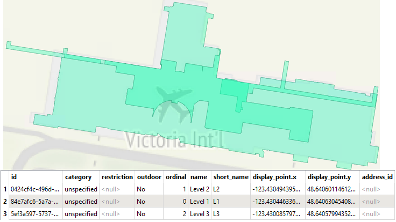Select outdoor 'No' cell in Level 3 row
396x222 pixels.
click(149, 214)
